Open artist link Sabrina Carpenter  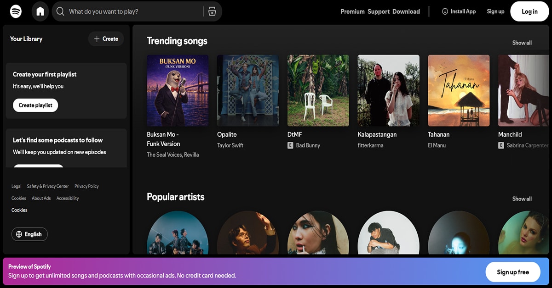coord(528,145)
